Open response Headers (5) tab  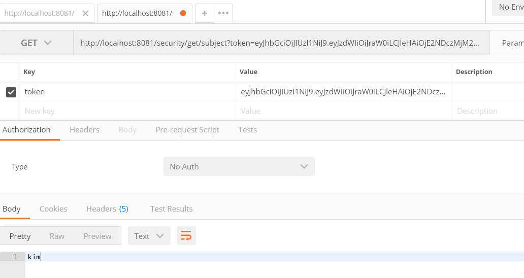click(107, 209)
